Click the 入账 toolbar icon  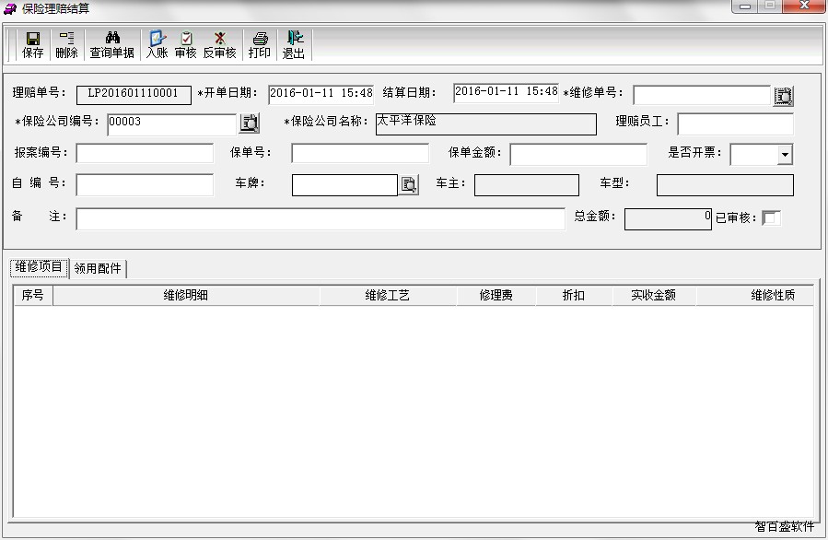[x=157, y=45]
